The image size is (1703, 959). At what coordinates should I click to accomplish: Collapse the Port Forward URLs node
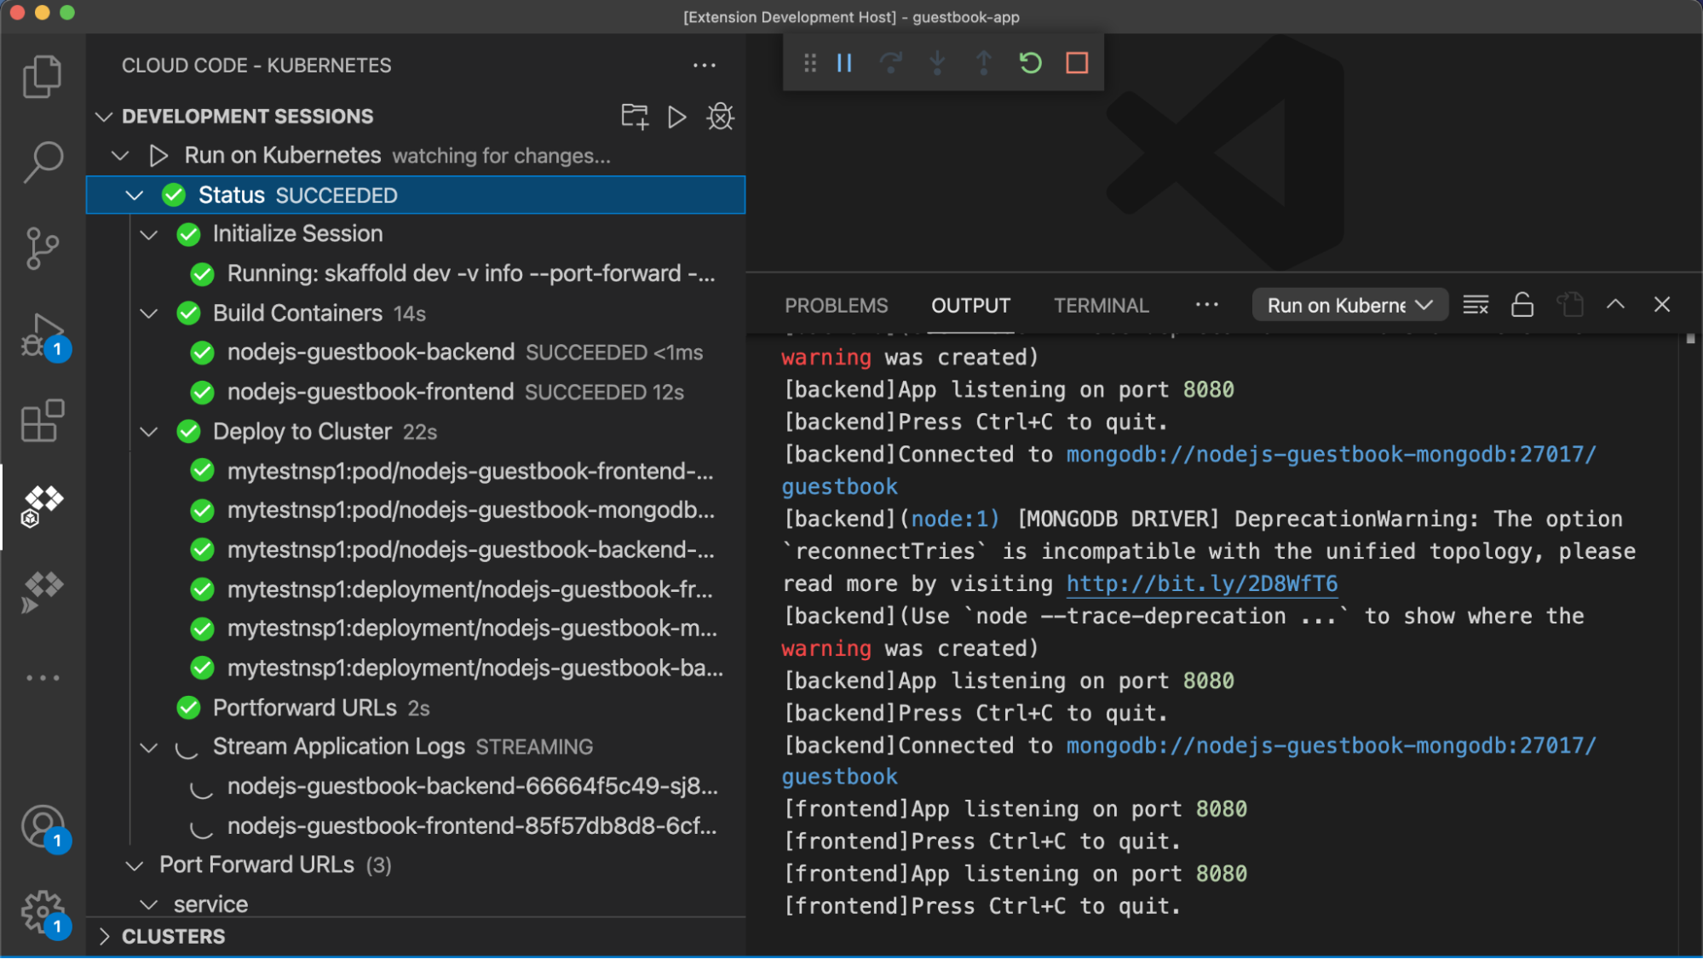(x=134, y=865)
